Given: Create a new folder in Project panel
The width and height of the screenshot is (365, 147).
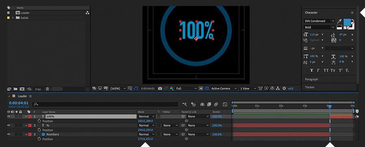Looking at the screenshot, I should 15,89.
